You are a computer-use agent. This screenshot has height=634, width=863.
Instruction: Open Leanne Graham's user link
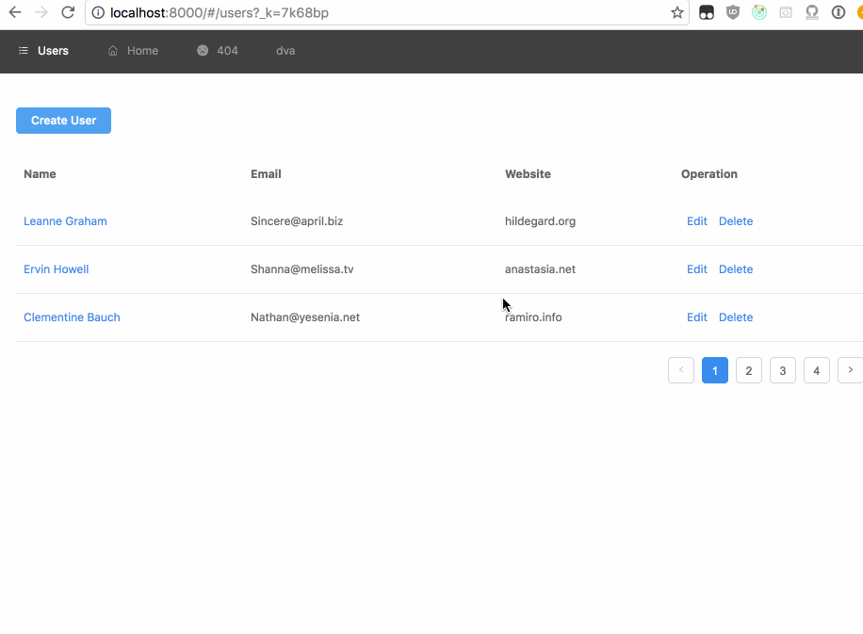click(x=65, y=221)
